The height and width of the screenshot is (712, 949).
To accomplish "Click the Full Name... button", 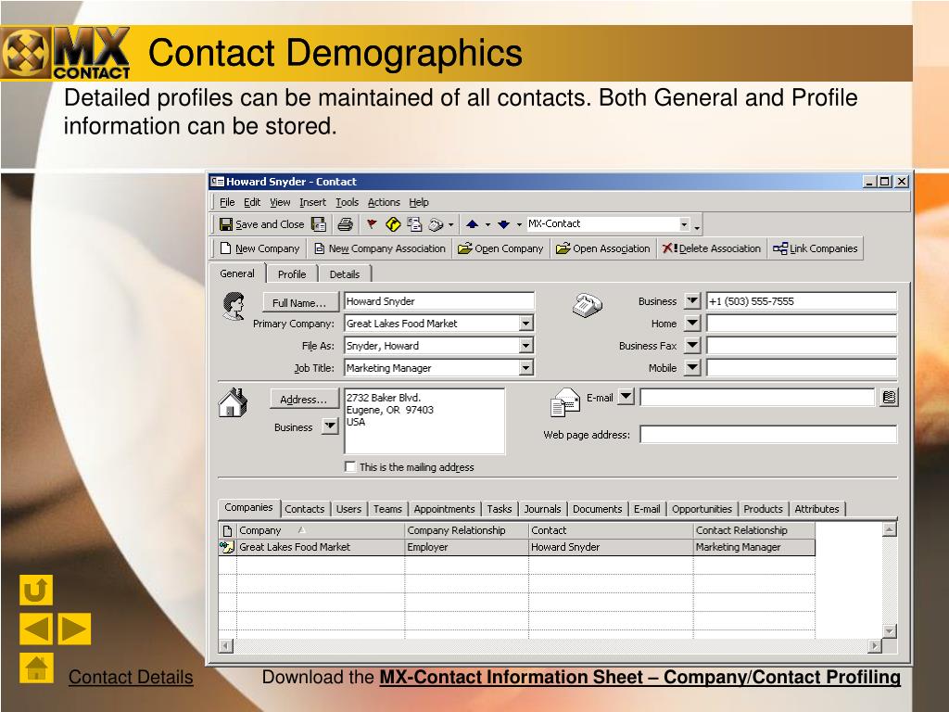I will (x=301, y=302).
